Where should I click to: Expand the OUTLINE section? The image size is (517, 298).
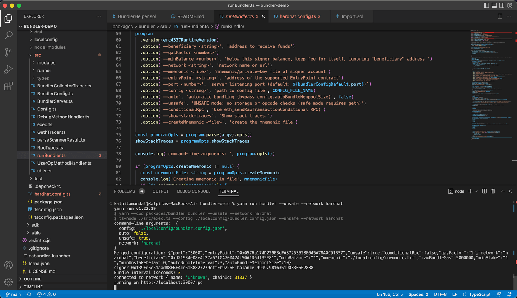(x=62, y=279)
